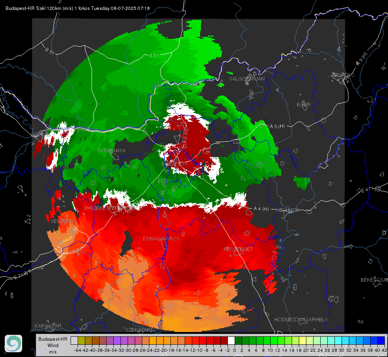The width and height of the screenshot is (388, 357).
Task: Select the white legend swatch between -2 and 0
Action: click(x=231, y=340)
